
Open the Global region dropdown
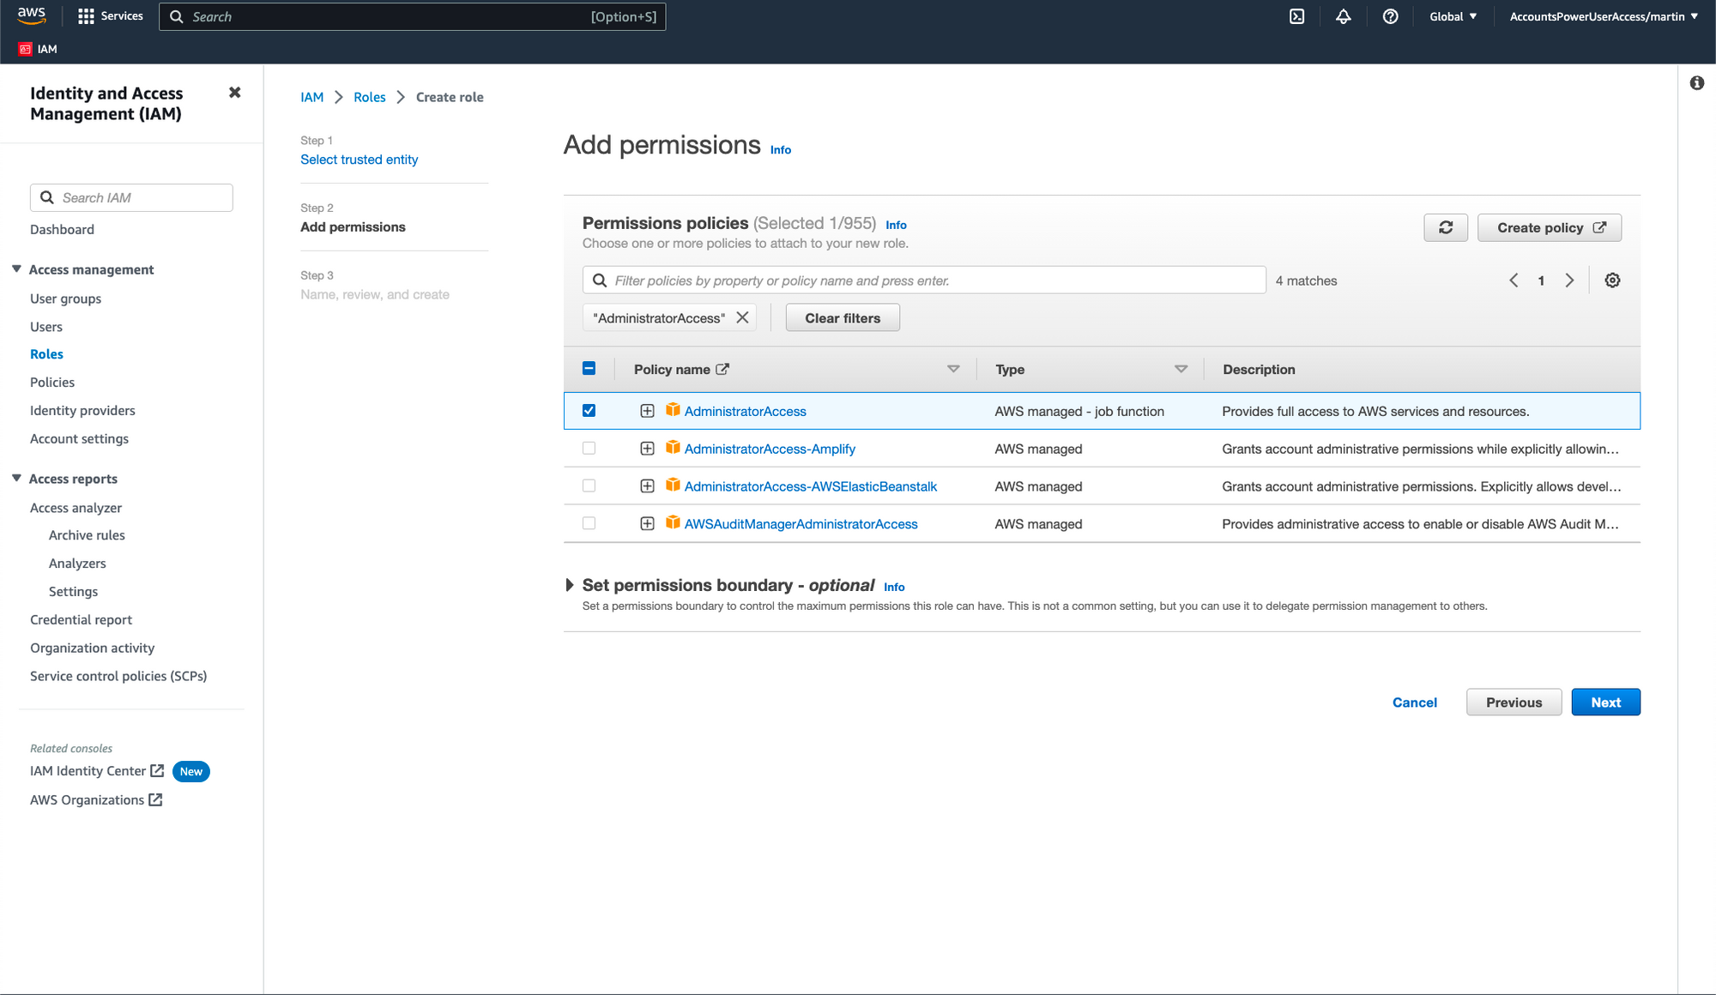[1453, 15]
